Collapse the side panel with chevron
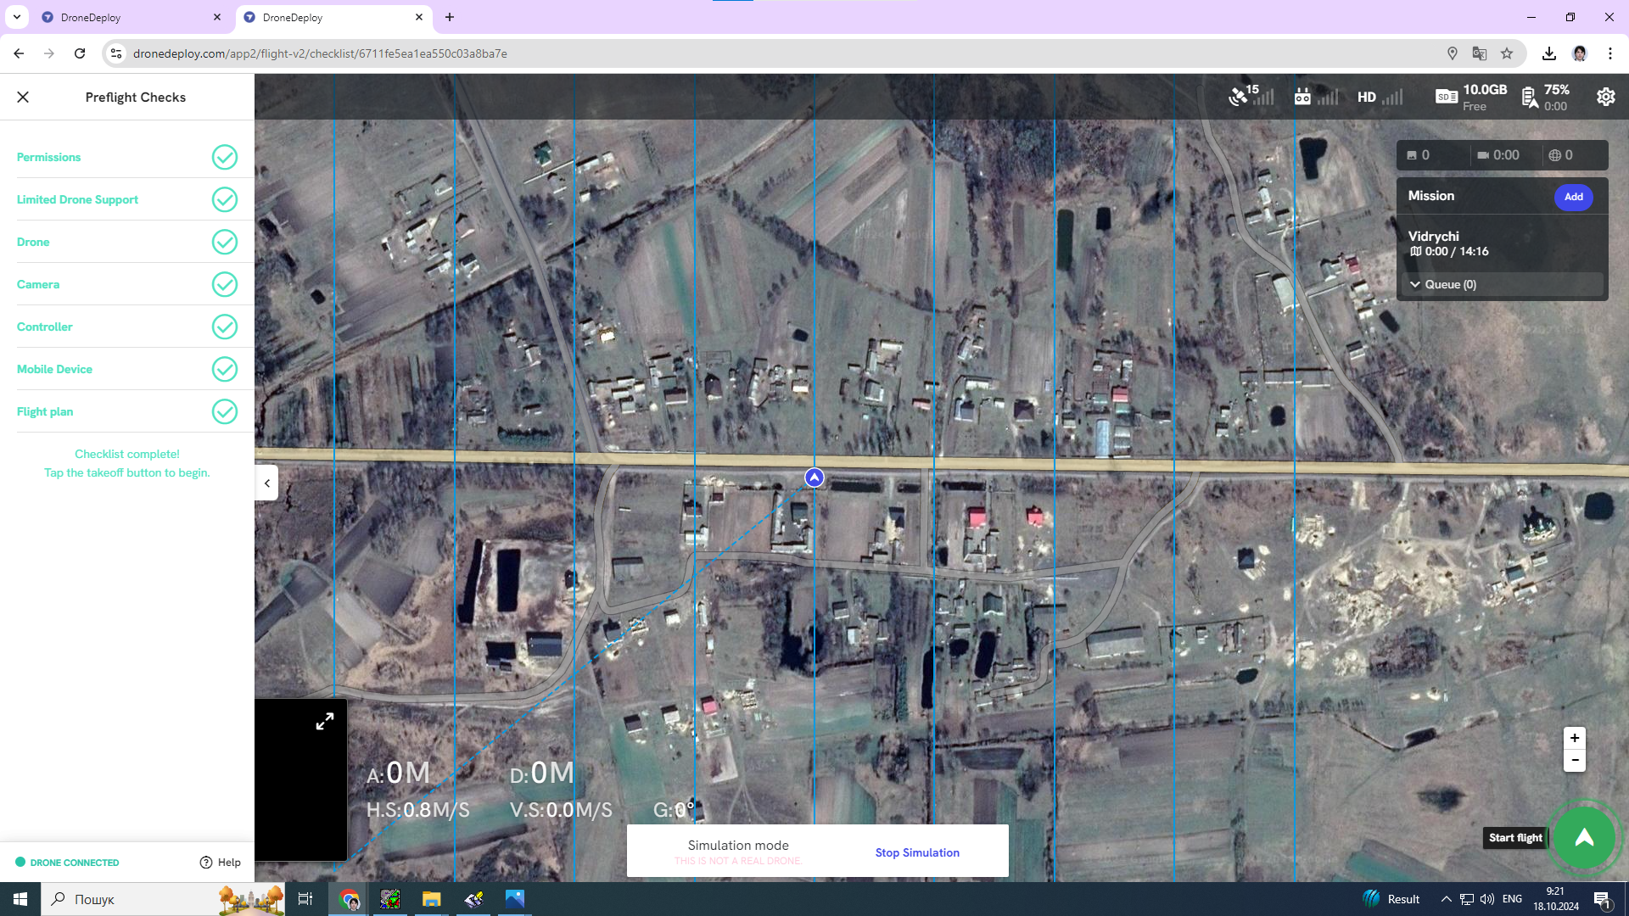Image resolution: width=1629 pixels, height=916 pixels. [266, 483]
